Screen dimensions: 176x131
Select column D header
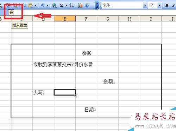[x=43, y=19]
